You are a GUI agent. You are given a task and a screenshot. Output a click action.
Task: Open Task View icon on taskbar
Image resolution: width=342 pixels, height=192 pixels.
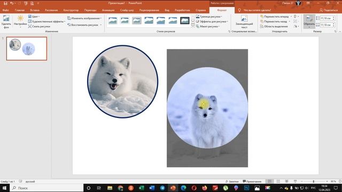point(99,188)
